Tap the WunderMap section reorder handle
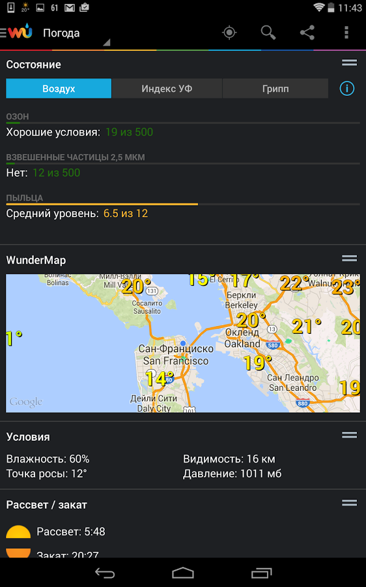 tap(349, 258)
